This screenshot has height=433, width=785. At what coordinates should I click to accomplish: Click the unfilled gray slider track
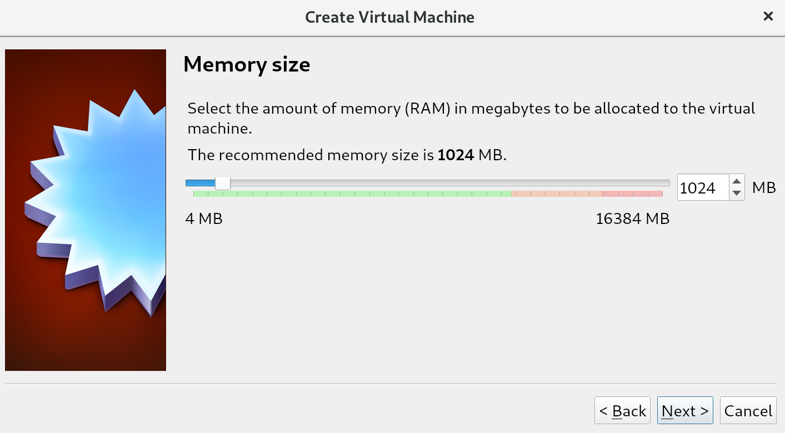(444, 183)
